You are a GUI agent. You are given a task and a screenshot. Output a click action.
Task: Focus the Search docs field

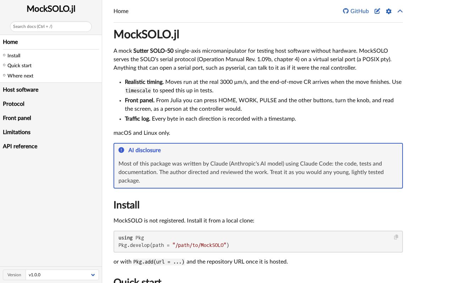tap(51, 27)
